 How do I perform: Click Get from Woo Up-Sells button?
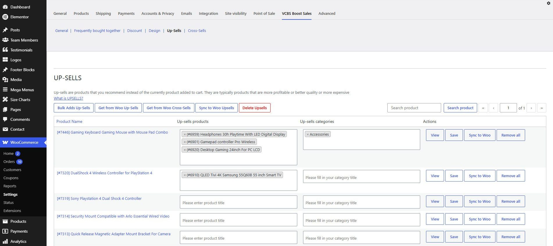[118, 108]
